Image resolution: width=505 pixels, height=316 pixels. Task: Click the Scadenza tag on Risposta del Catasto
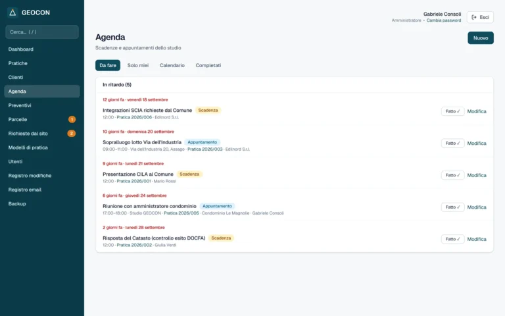(221, 238)
